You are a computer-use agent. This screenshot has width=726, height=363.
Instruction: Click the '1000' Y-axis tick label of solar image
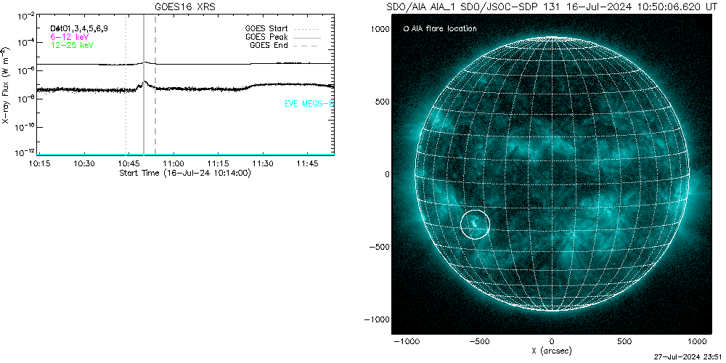point(380,29)
